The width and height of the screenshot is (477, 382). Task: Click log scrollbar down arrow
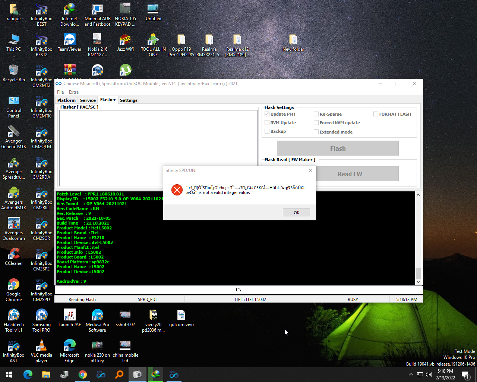coord(418,282)
